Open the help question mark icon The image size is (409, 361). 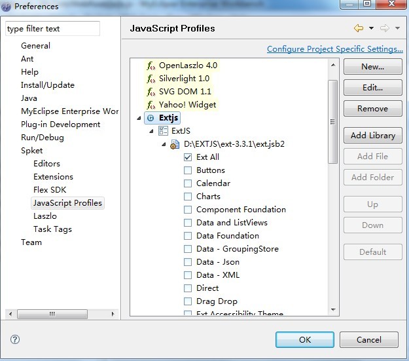coord(15,339)
